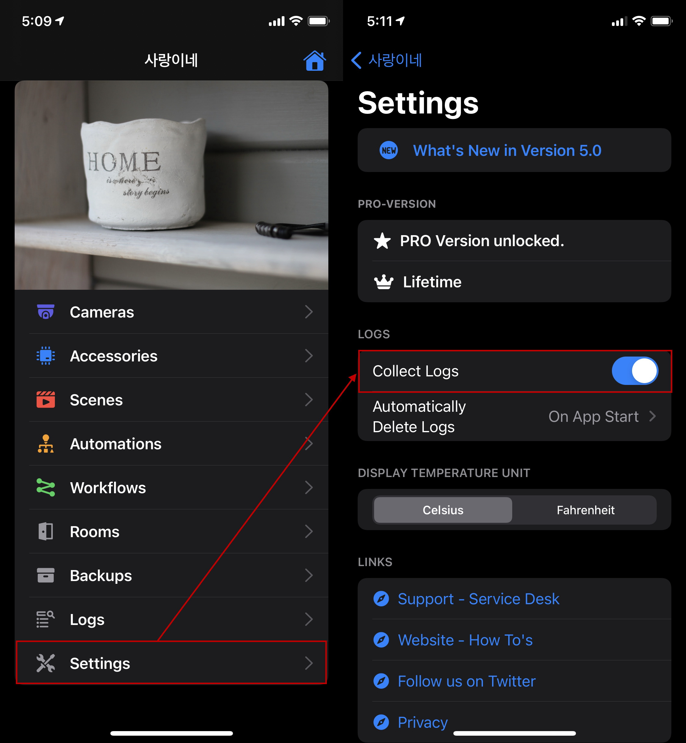
Task: Expand the Settings row chevron
Action: [x=309, y=663]
